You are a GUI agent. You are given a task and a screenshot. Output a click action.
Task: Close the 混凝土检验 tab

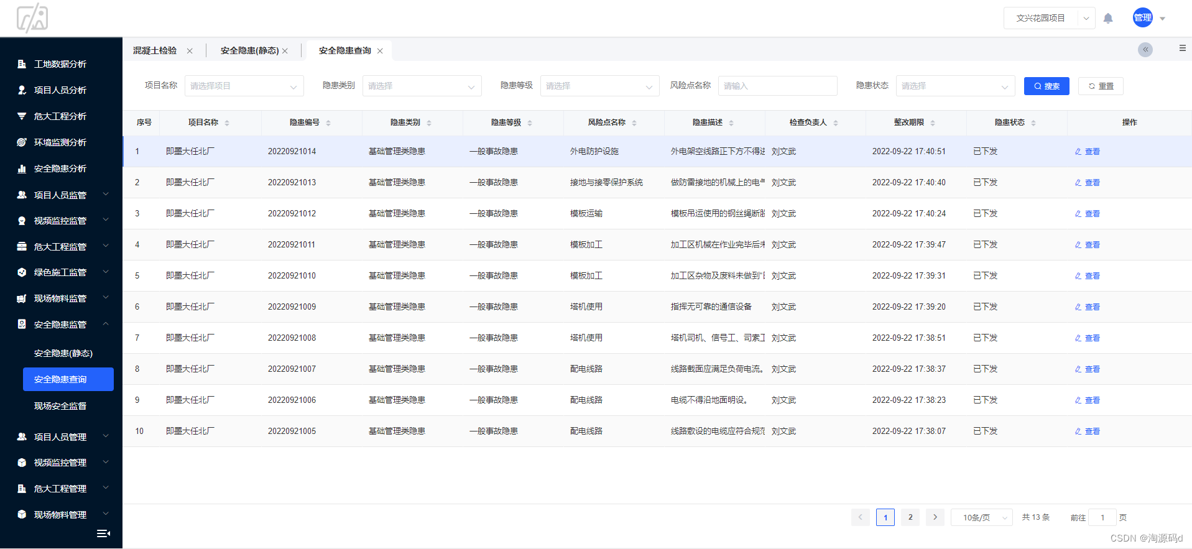[x=190, y=51]
